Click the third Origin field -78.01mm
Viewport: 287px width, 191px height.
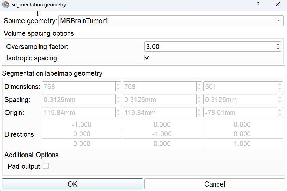(240, 113)
